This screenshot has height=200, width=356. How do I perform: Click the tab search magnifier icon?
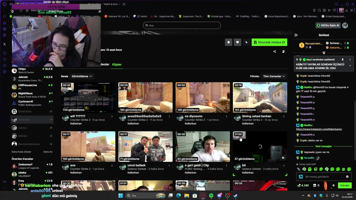337,4
